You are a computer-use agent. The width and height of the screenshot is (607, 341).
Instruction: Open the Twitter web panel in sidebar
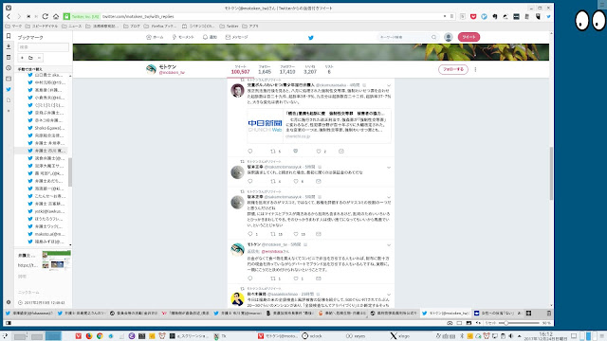(x=9, y=89)
